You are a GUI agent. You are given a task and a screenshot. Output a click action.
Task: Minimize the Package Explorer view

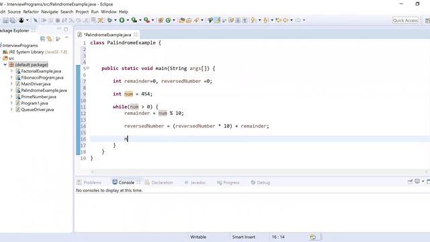coord(59,28)
